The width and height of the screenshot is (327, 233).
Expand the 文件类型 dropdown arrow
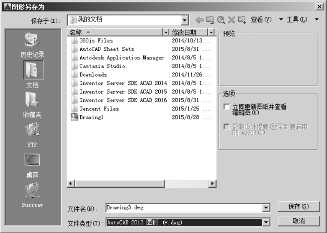click(x=266, y=222)
